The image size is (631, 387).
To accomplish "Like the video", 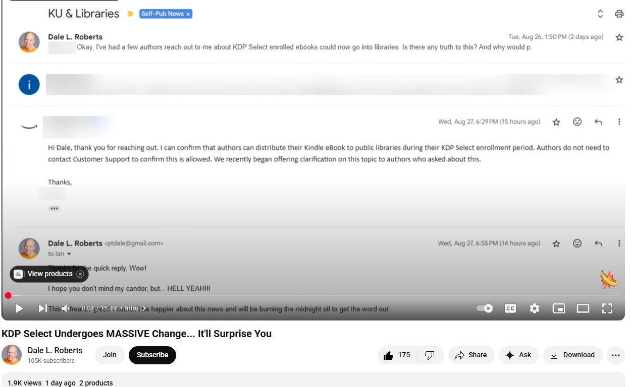I will pyautogui.click(x=397, y=355).
